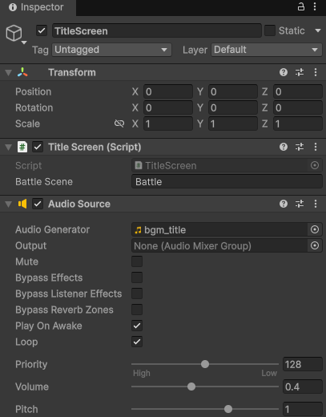Click the TitleScreen name field

pyautogui.click(x=157, y=30)
